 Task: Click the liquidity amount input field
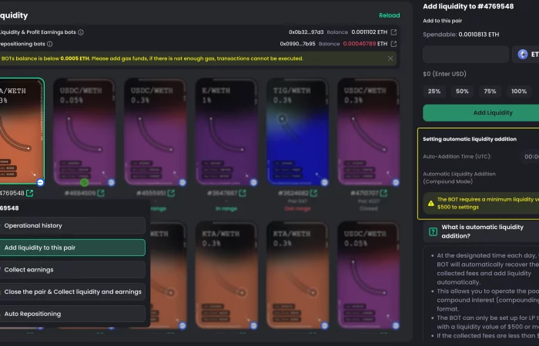click(x=466, y=55)
